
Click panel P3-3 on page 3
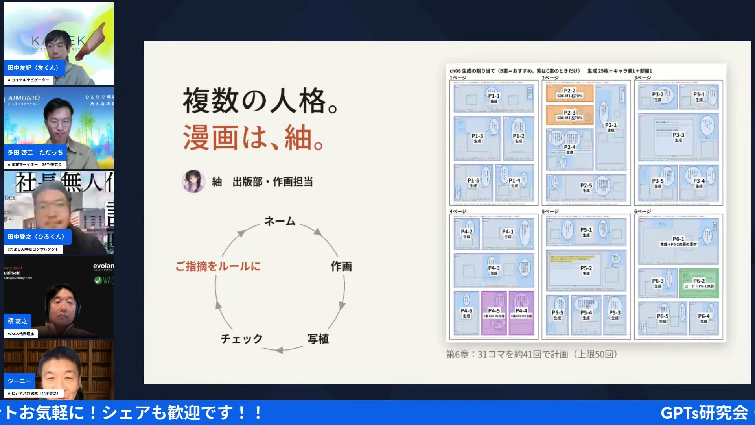click(678, 137)
